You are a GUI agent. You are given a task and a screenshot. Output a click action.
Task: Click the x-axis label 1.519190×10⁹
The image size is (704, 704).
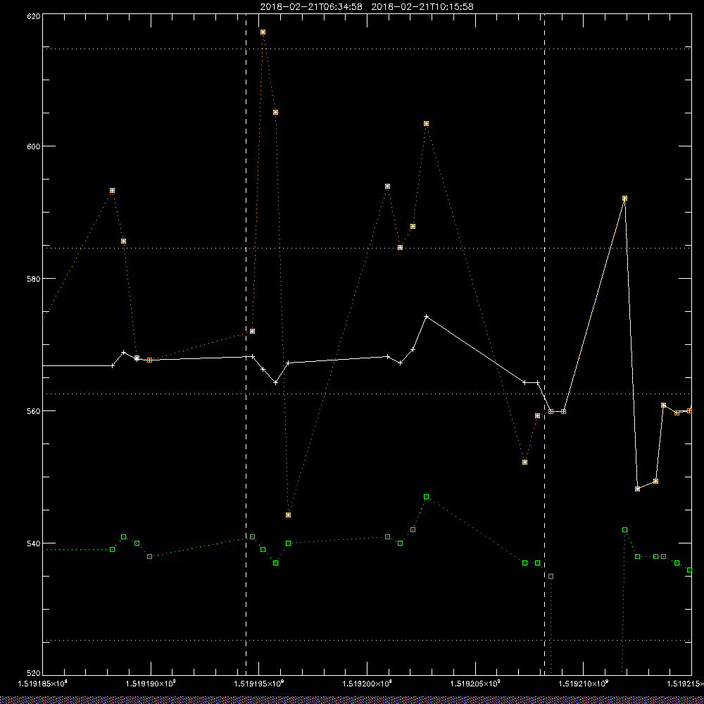point(151,684)
